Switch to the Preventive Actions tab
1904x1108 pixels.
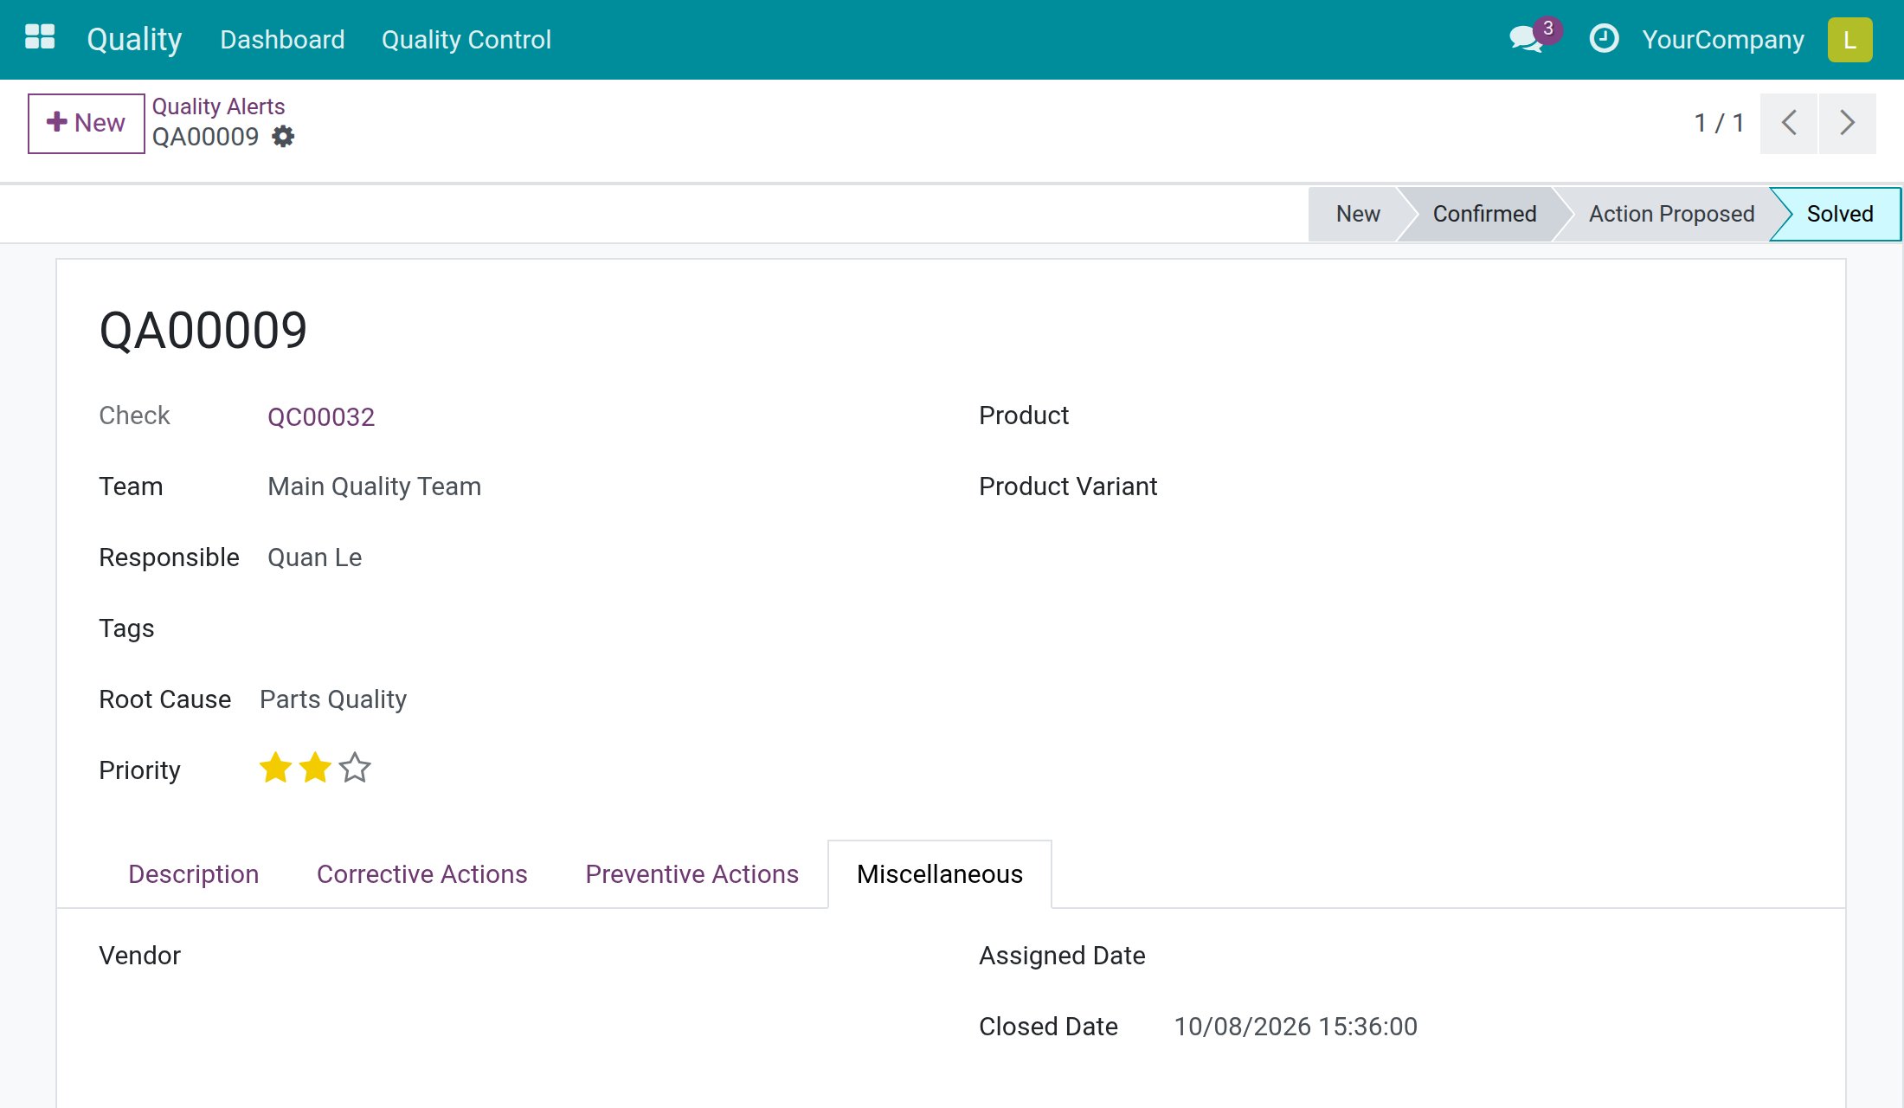(692, 874)
